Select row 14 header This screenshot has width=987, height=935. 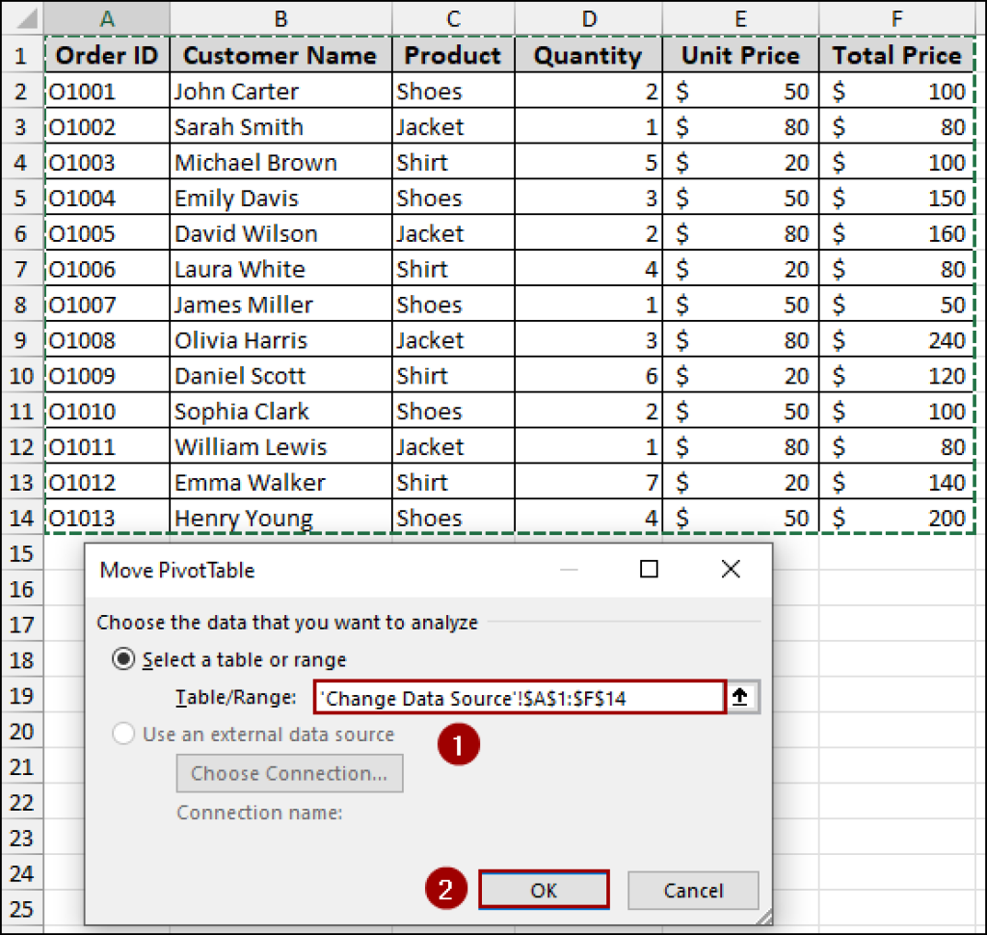coord(21,518)
